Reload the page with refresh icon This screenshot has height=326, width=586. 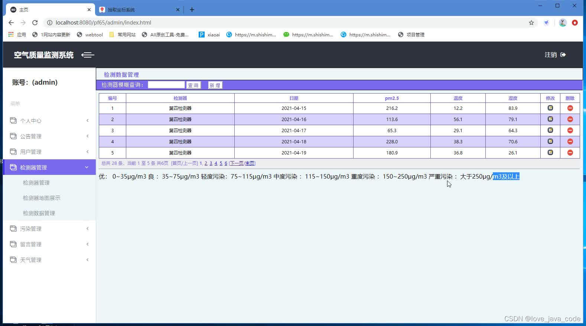[x=35, y=23]
